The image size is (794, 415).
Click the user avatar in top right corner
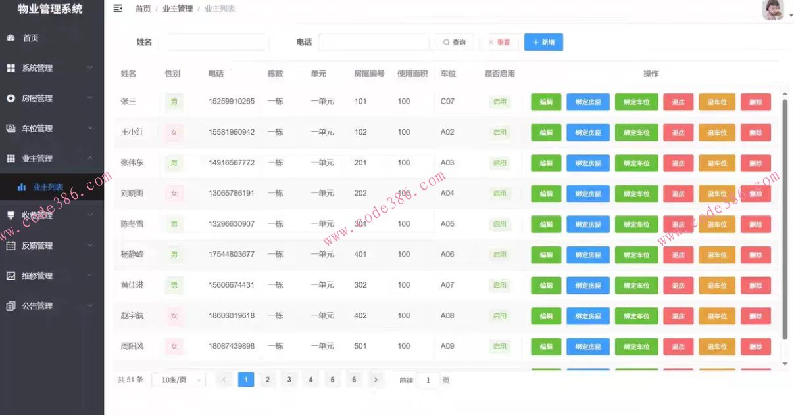[x=773, y=10]
